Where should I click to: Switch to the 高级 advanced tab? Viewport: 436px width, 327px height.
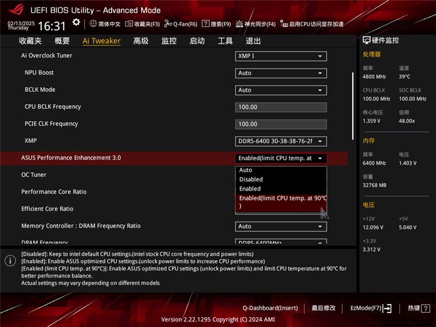click(x=140, y=40)
